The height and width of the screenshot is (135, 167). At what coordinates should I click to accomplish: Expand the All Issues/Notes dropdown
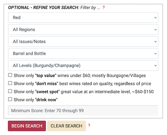[x=83, y=41]
